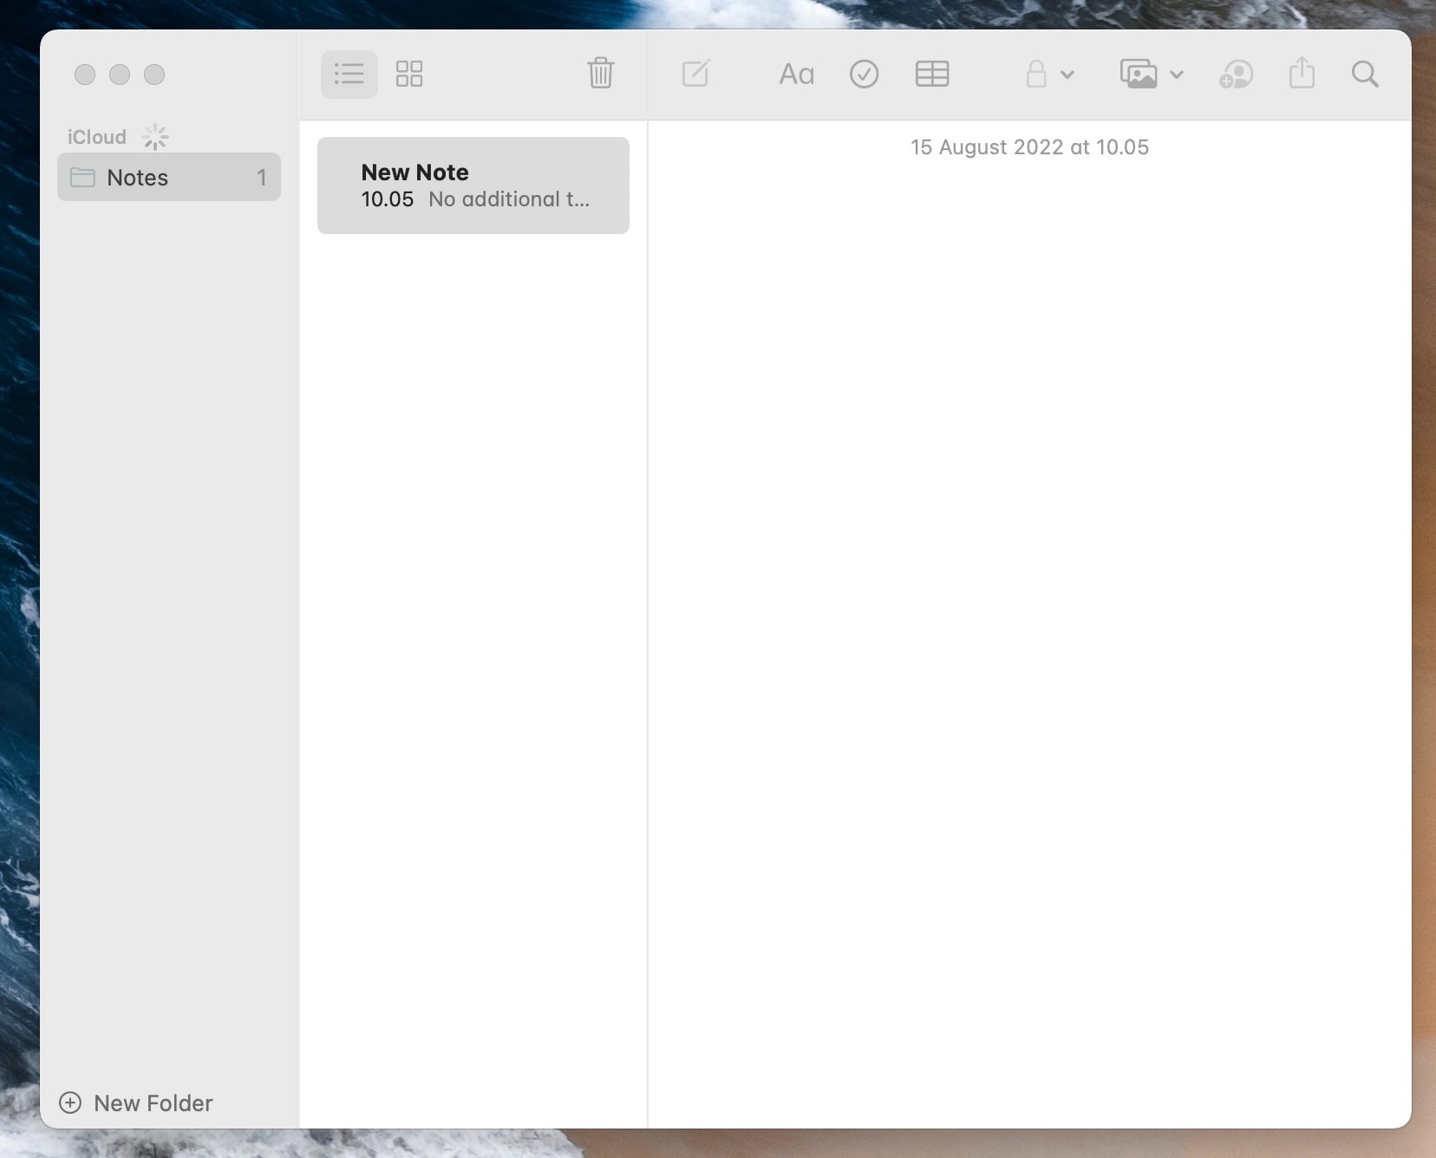
Task: Click the iCloud section header
Action: 95,136
